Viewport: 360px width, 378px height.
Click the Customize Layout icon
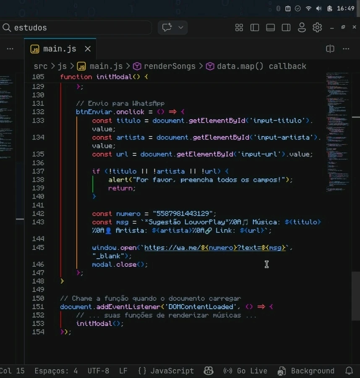click(239, 28)
